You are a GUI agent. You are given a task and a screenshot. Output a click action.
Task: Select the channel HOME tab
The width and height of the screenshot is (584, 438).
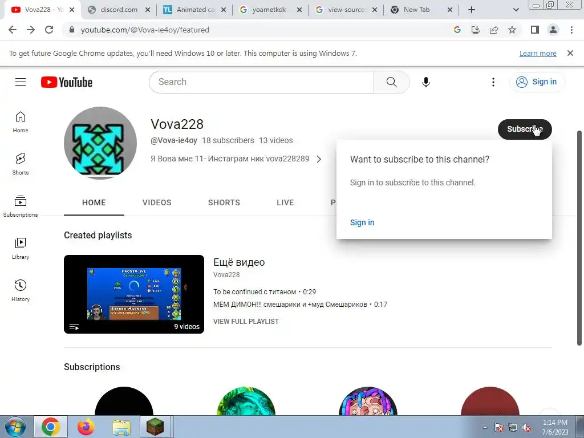coord(94,202)
